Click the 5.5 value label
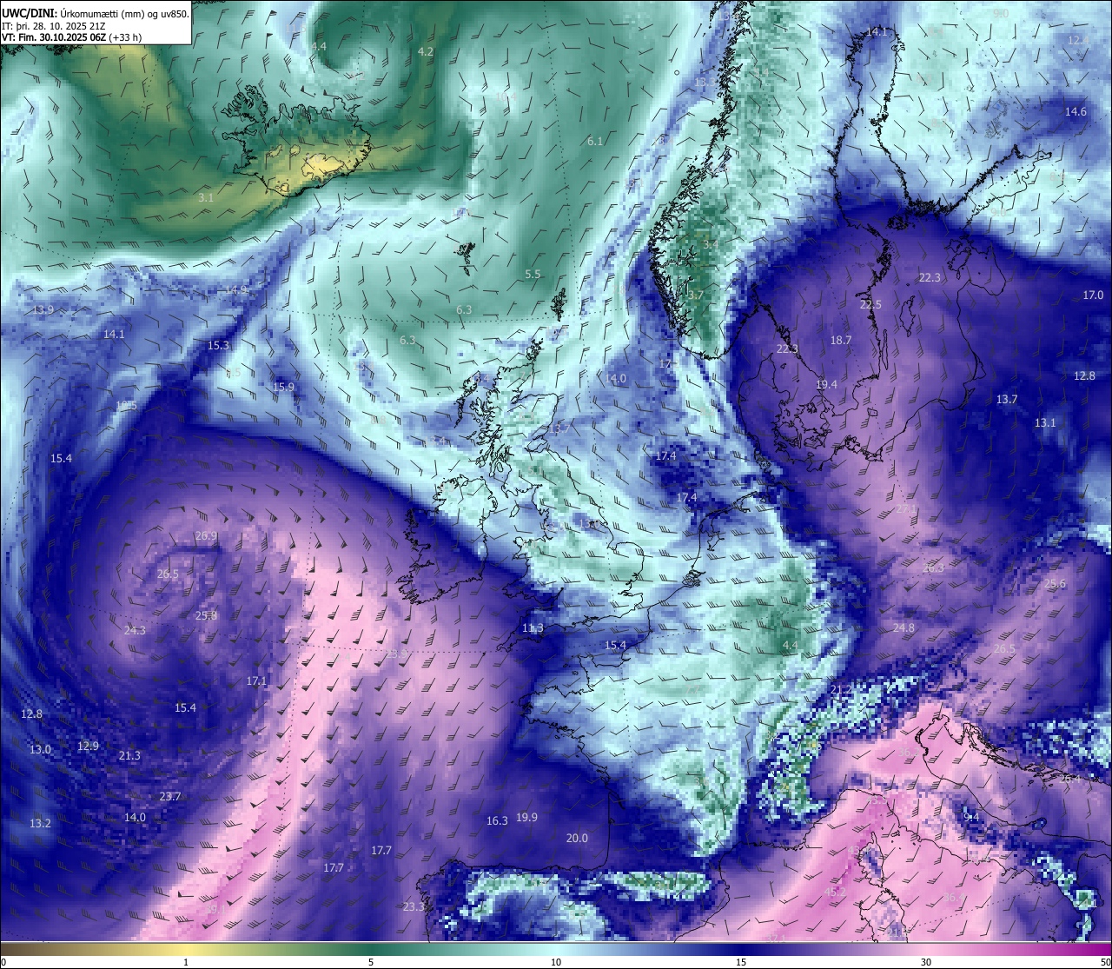The image size is (1112, 969). point(533,274)
